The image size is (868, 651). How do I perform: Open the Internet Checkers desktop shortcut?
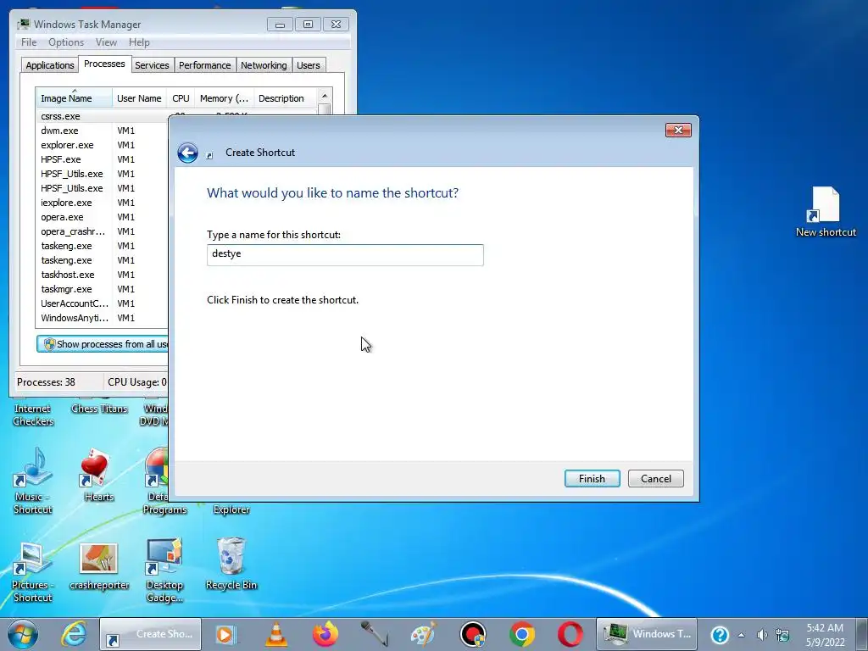33,415
